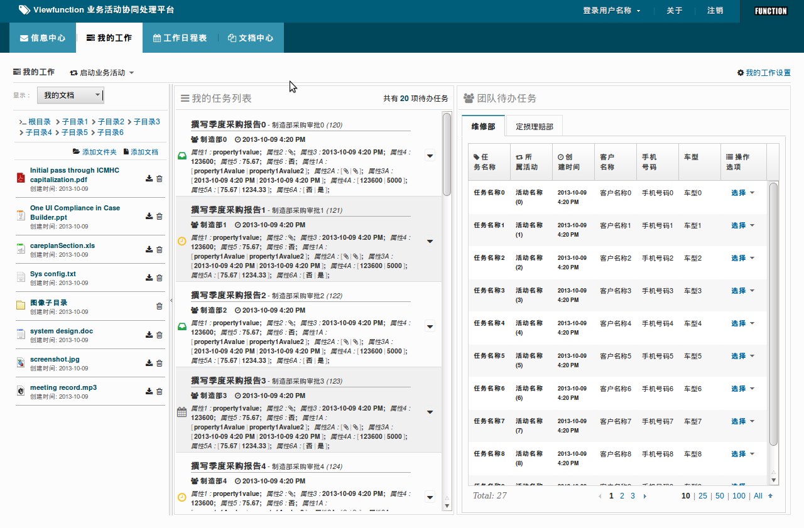
Task: Delete Sys config.txt file
Action: tap(159, 277)
